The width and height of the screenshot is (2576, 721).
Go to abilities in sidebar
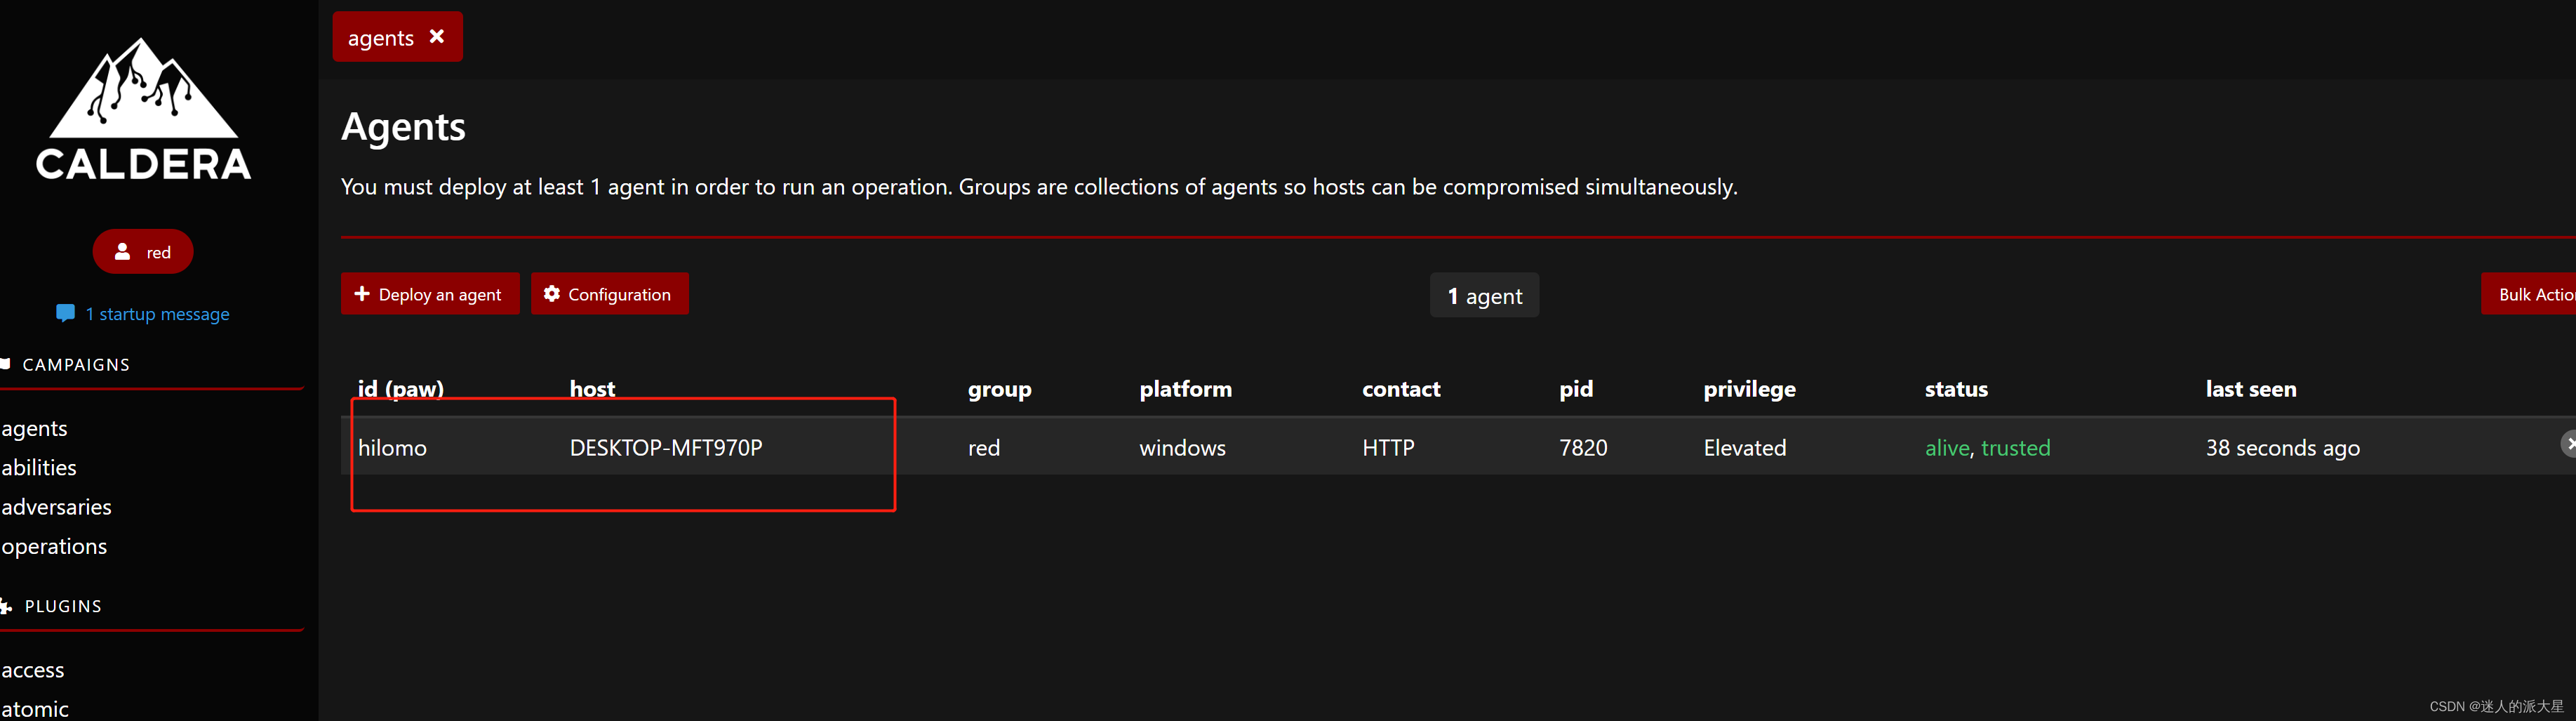(39, 467)
